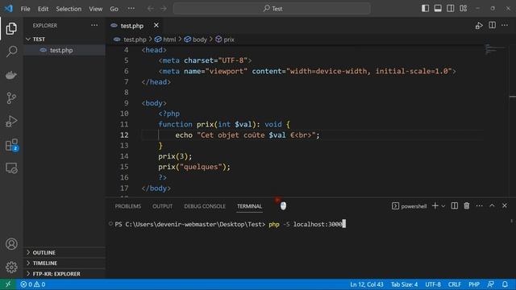Close the test.php editor tab
The width and height of the screenshot is (516, 290).
tap(156, 25)
